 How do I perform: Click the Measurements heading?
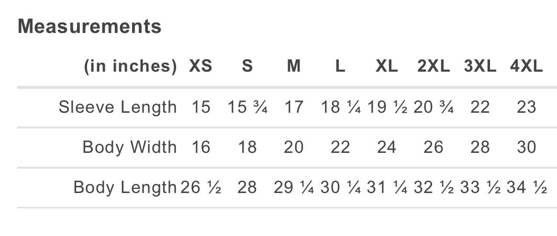(89, 26)
